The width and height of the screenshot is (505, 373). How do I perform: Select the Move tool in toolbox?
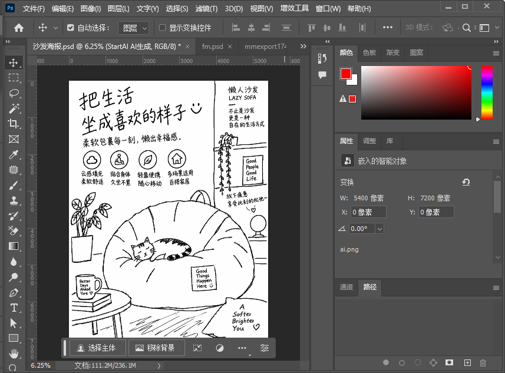click(14, 62)
